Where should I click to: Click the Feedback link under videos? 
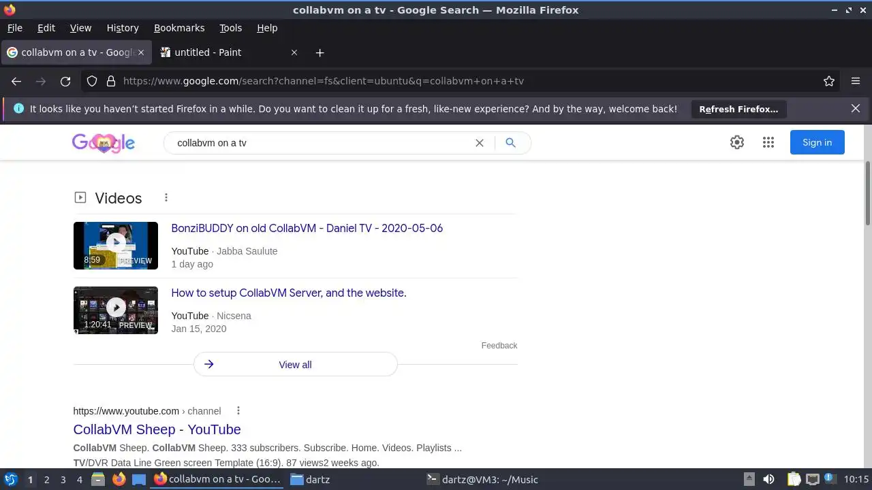point(499,346)
